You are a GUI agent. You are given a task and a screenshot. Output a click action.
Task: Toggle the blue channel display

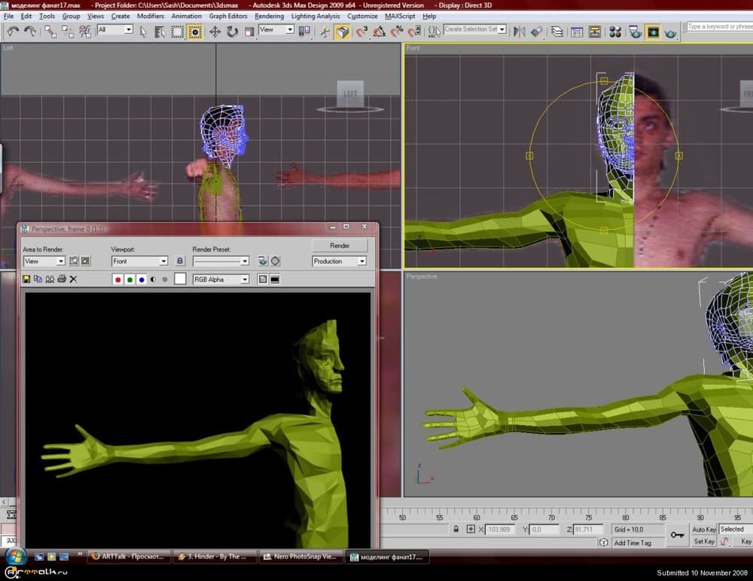click(142, 280)
